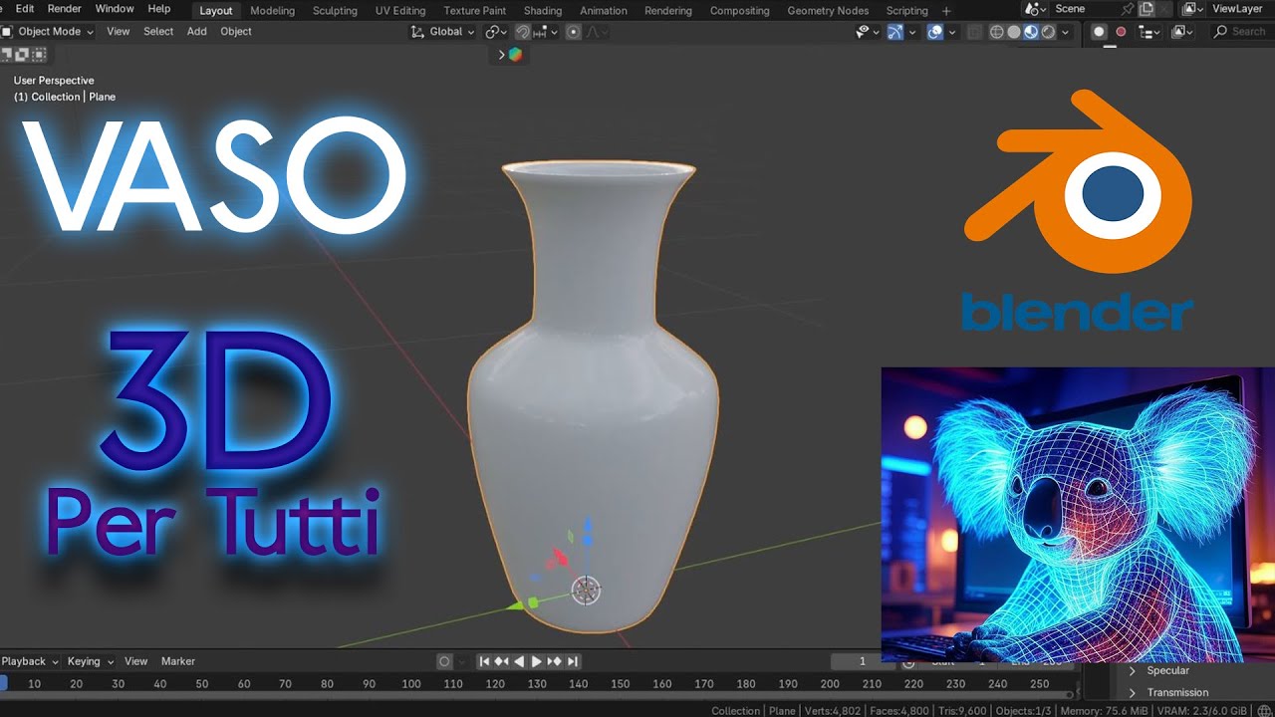Switch to the Geometry Nodes workspace tab
This screenshot has height=717, width=1275.
click(828, 11)
